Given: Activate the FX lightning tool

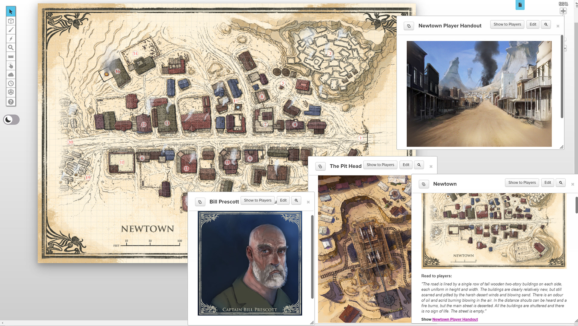Looking at the screenshot, I should pyautogui.click(x=11, y=39).
